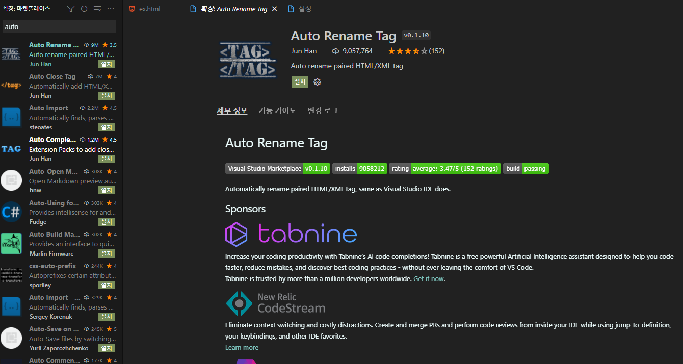The height and width of the screenshot is (364, 683).
Task: Click the extensions search field containing 'auto'
Action: pyautogui.click(x=59, y=26)
